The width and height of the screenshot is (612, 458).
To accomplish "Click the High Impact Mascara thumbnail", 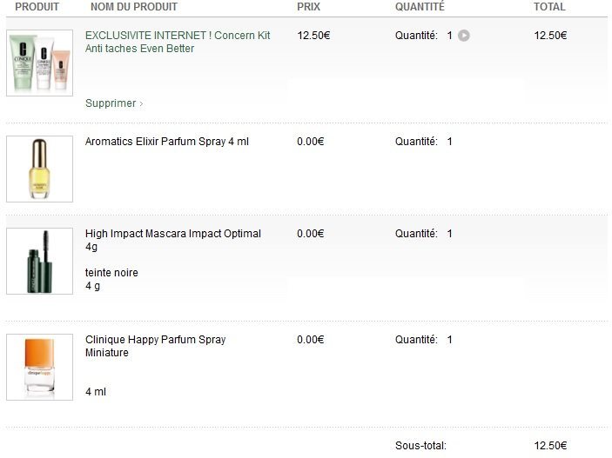I will [x=39, y=261].
